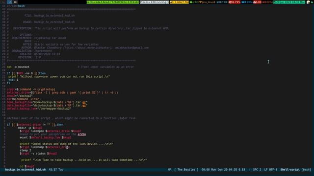The width and height of the screenshot is (314, 176).
Task: Click the 'Actual meat of the script' comment
Action: coord(72,118)
